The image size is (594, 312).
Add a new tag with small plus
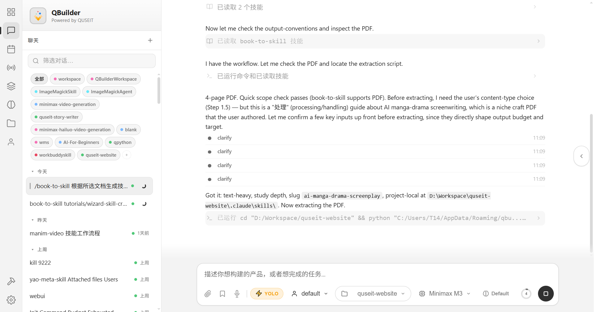click(127, 155)
